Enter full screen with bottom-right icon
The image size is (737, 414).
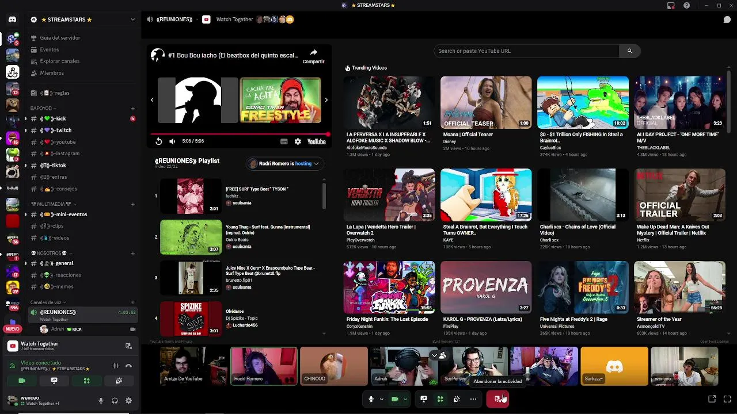click(x=727, y=399)
